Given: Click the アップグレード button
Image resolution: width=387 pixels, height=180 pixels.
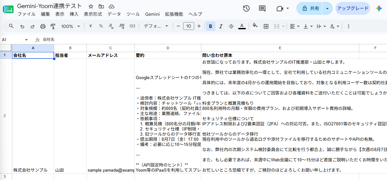Looking at the screenshot, I should click(352, 8).
